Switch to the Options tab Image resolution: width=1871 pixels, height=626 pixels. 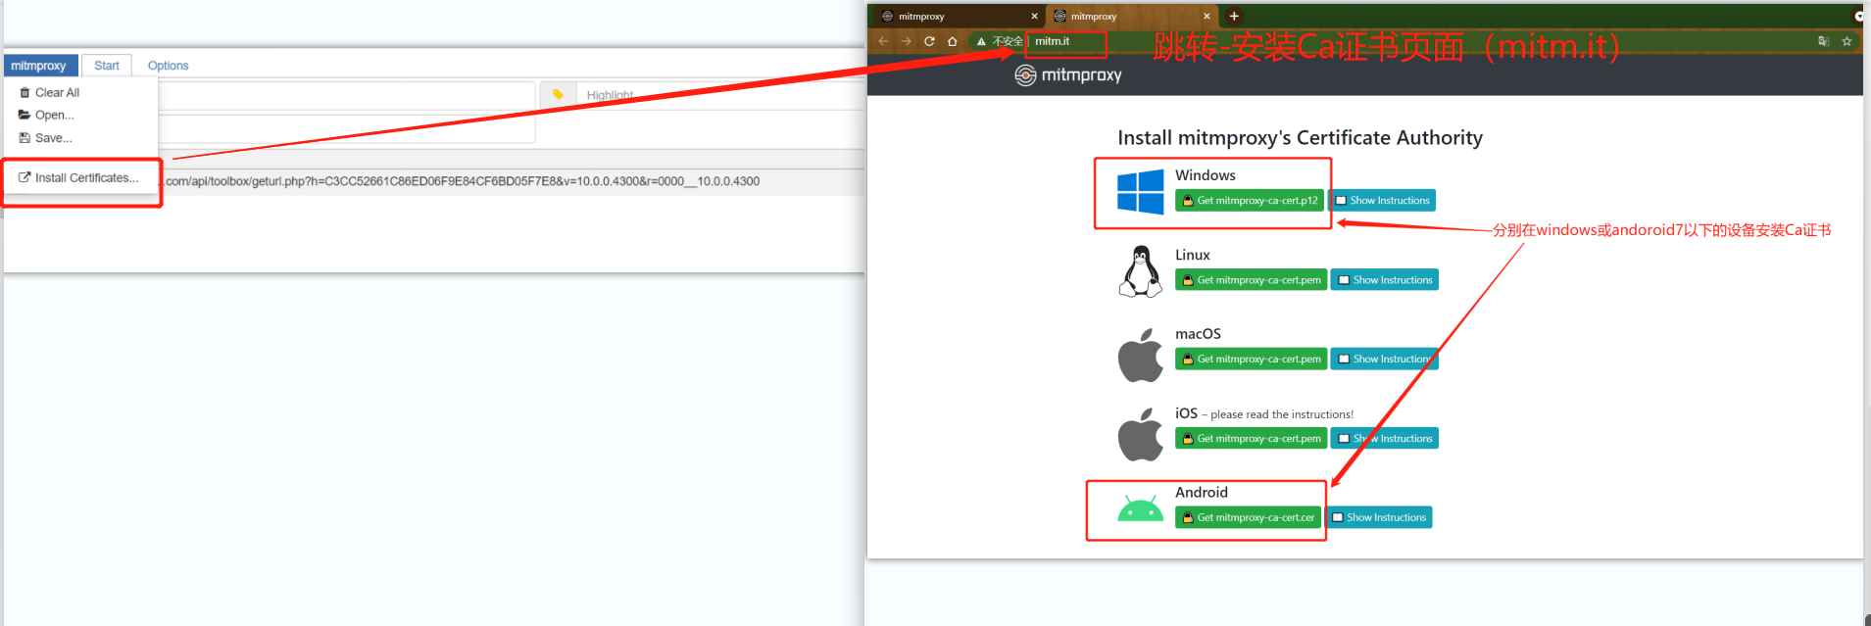pyautogui.click(x=168, y=66)
